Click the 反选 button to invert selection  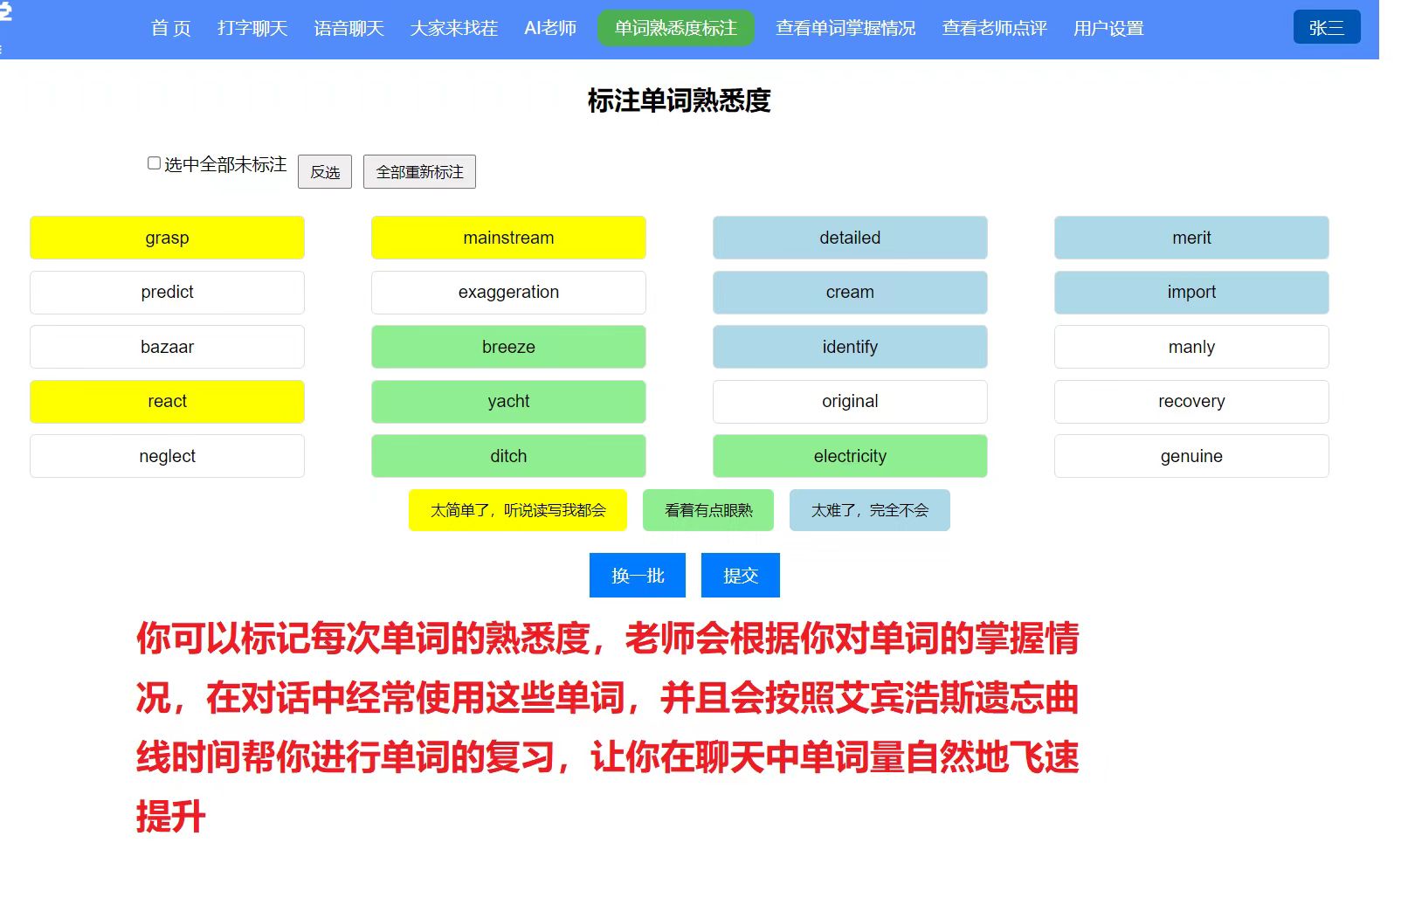coord(324,171)
